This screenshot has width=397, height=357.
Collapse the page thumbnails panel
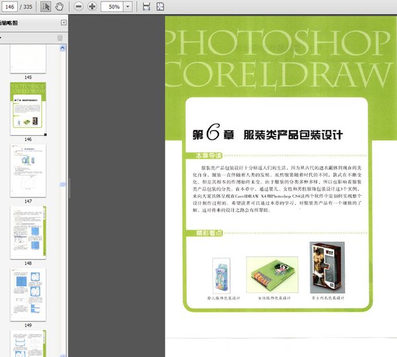pos(64,23)
